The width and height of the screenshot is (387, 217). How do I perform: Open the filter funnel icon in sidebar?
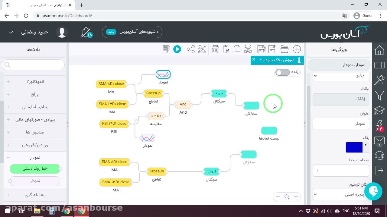pos(379,96)
